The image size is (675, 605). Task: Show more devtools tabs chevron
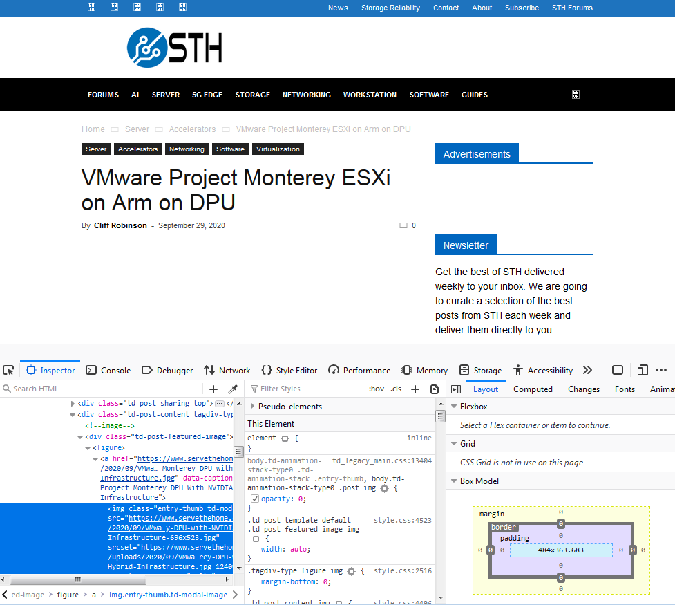588,370
